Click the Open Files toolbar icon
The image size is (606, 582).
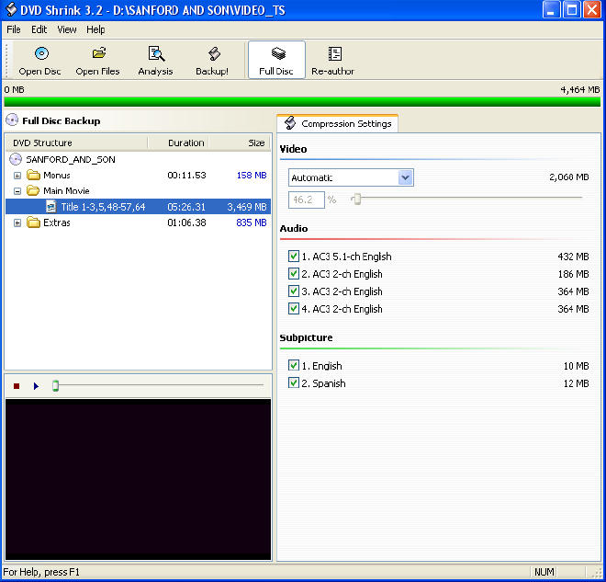(x=98, y=53)
